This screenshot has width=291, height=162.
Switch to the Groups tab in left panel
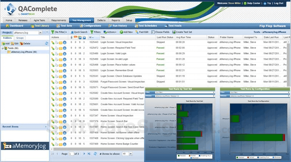(x=20, y=38)
